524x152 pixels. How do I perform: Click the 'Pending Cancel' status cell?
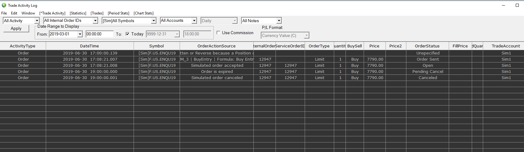point(428,72)
